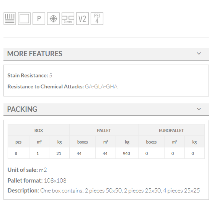Click the MORE FEATURES heading text
212x212 pixels.
pyautogui.click(x=35, y=54)
